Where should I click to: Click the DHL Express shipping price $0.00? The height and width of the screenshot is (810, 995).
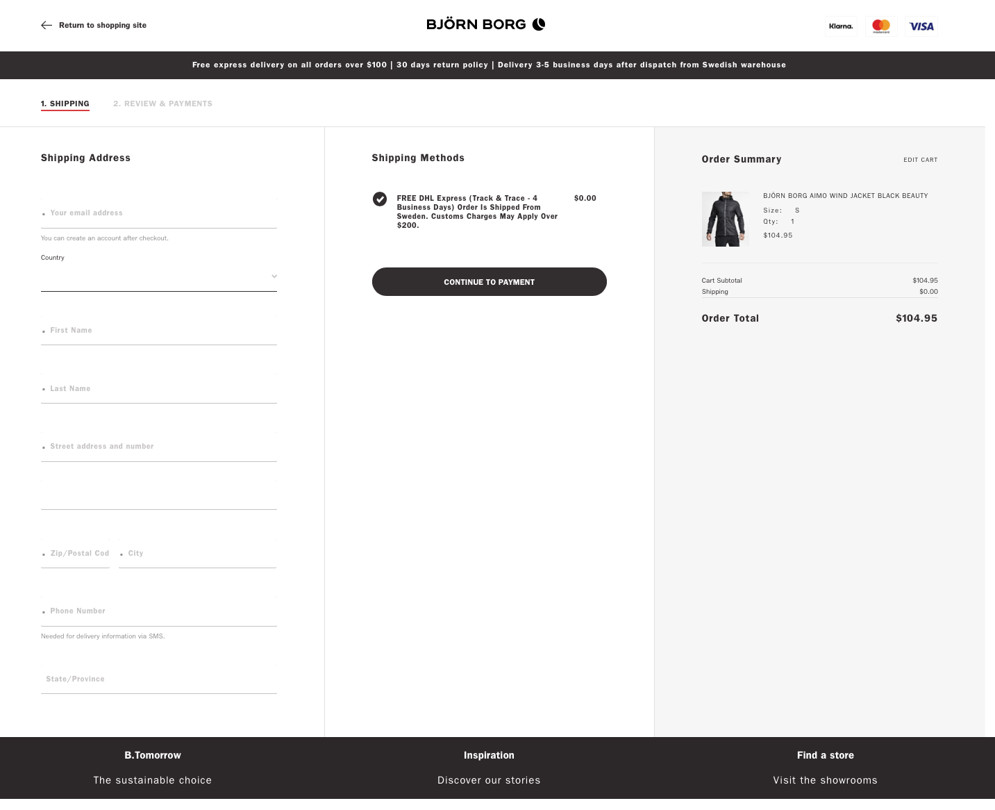[585, 199]
